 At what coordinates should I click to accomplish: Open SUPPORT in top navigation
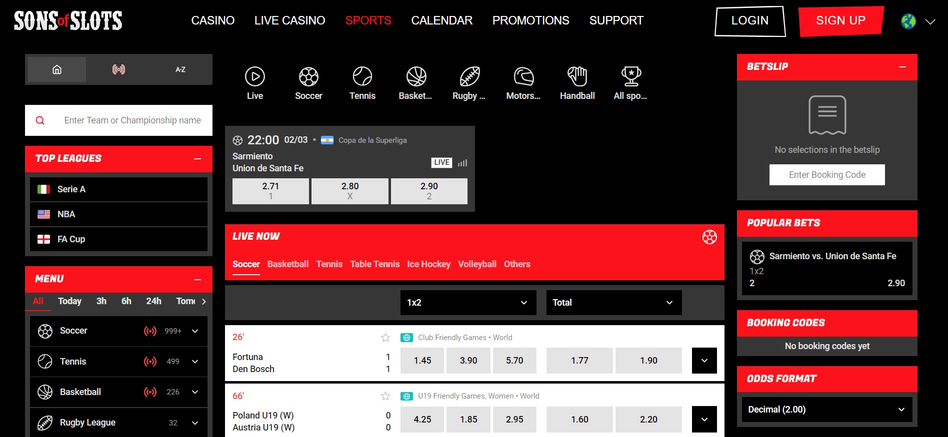(616, 20)
